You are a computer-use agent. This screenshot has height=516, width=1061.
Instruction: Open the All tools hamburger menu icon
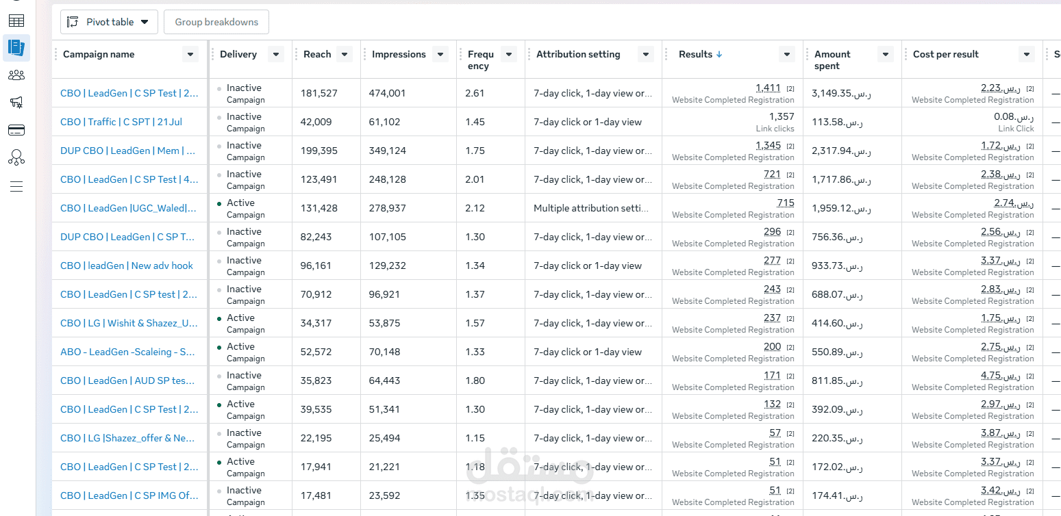point(16,186)
